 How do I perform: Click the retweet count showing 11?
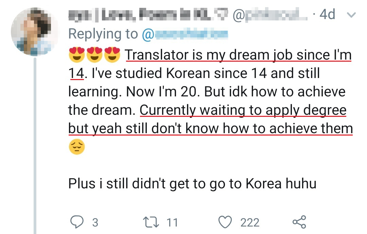tap(172, 222)
